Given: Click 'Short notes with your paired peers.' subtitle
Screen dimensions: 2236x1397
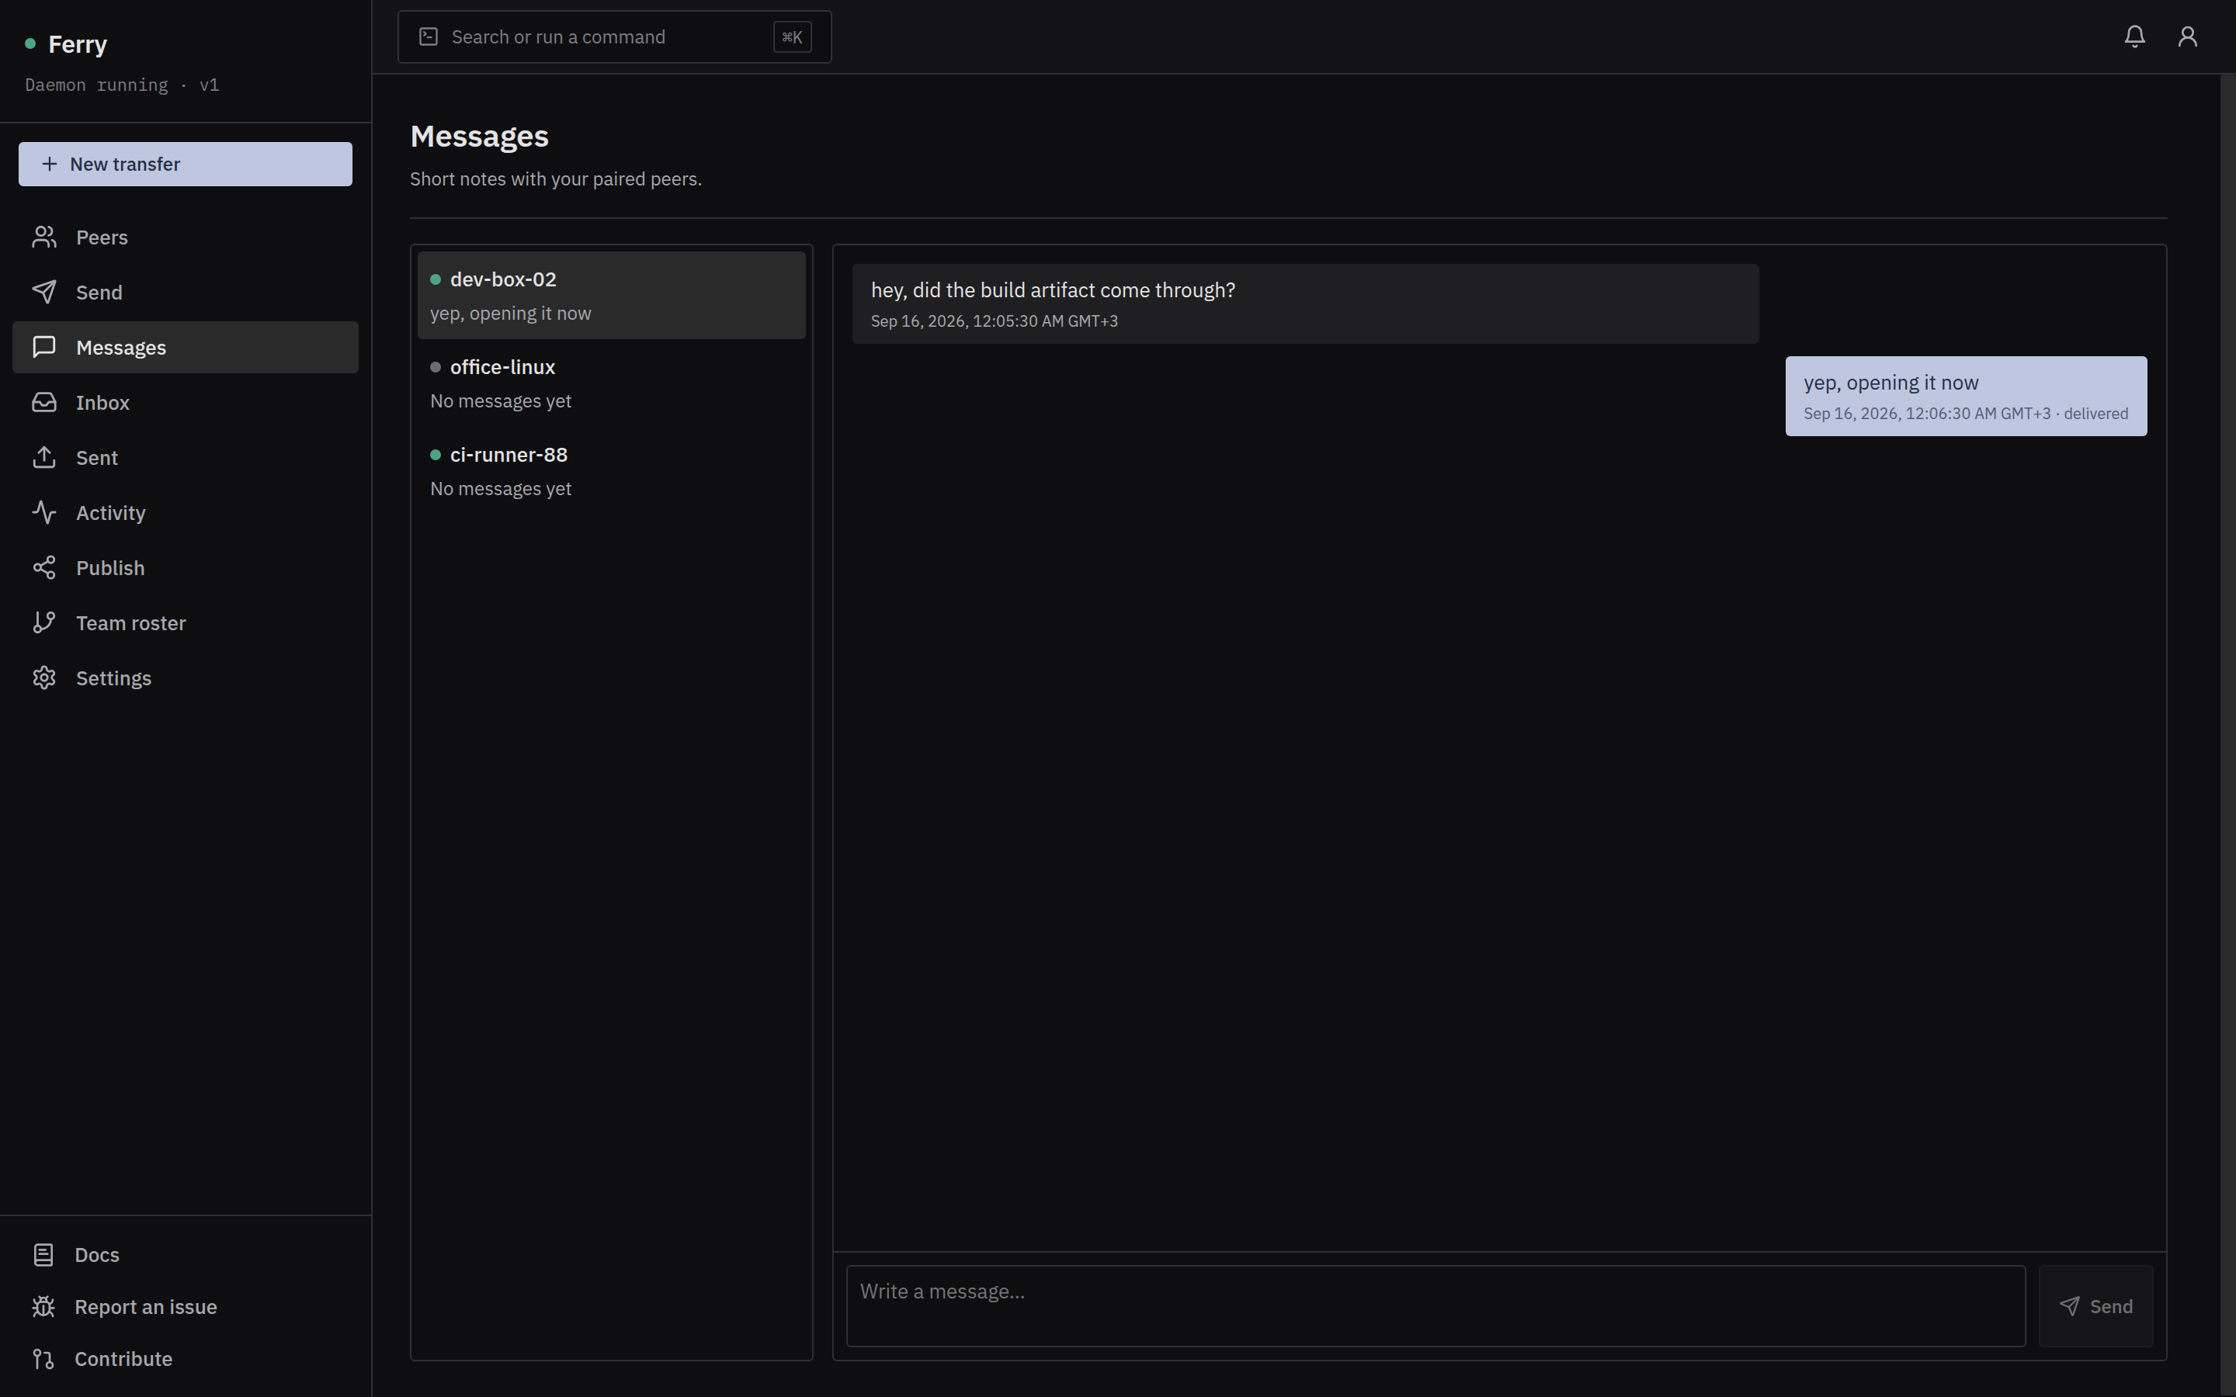Looking at the screenshot, I should pyautogui.click(x=555, y=179).
